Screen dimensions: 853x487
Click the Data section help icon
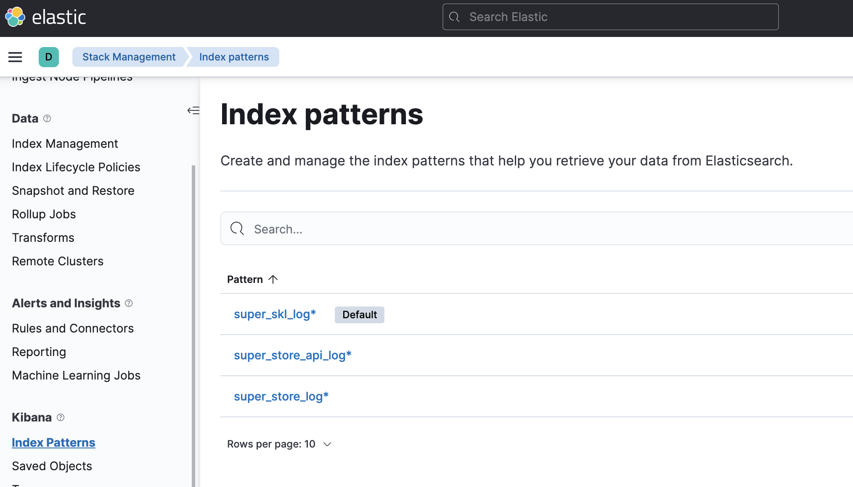point(47,118)
